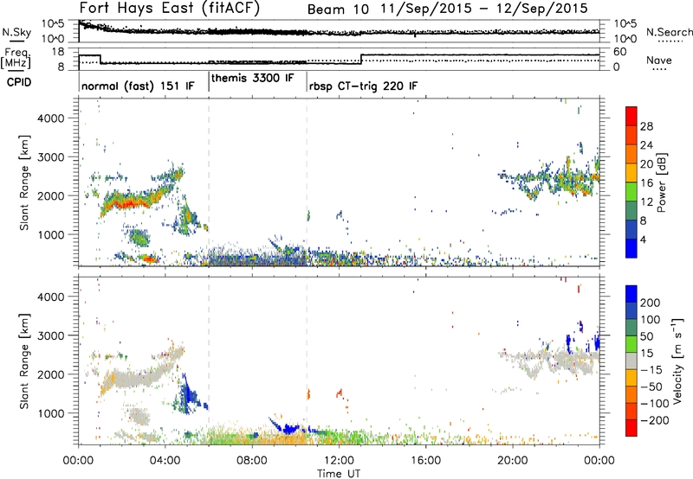Click the blue velocity streak near 09:40 UT
693x479 pixels.
click(x=289, y=428)
